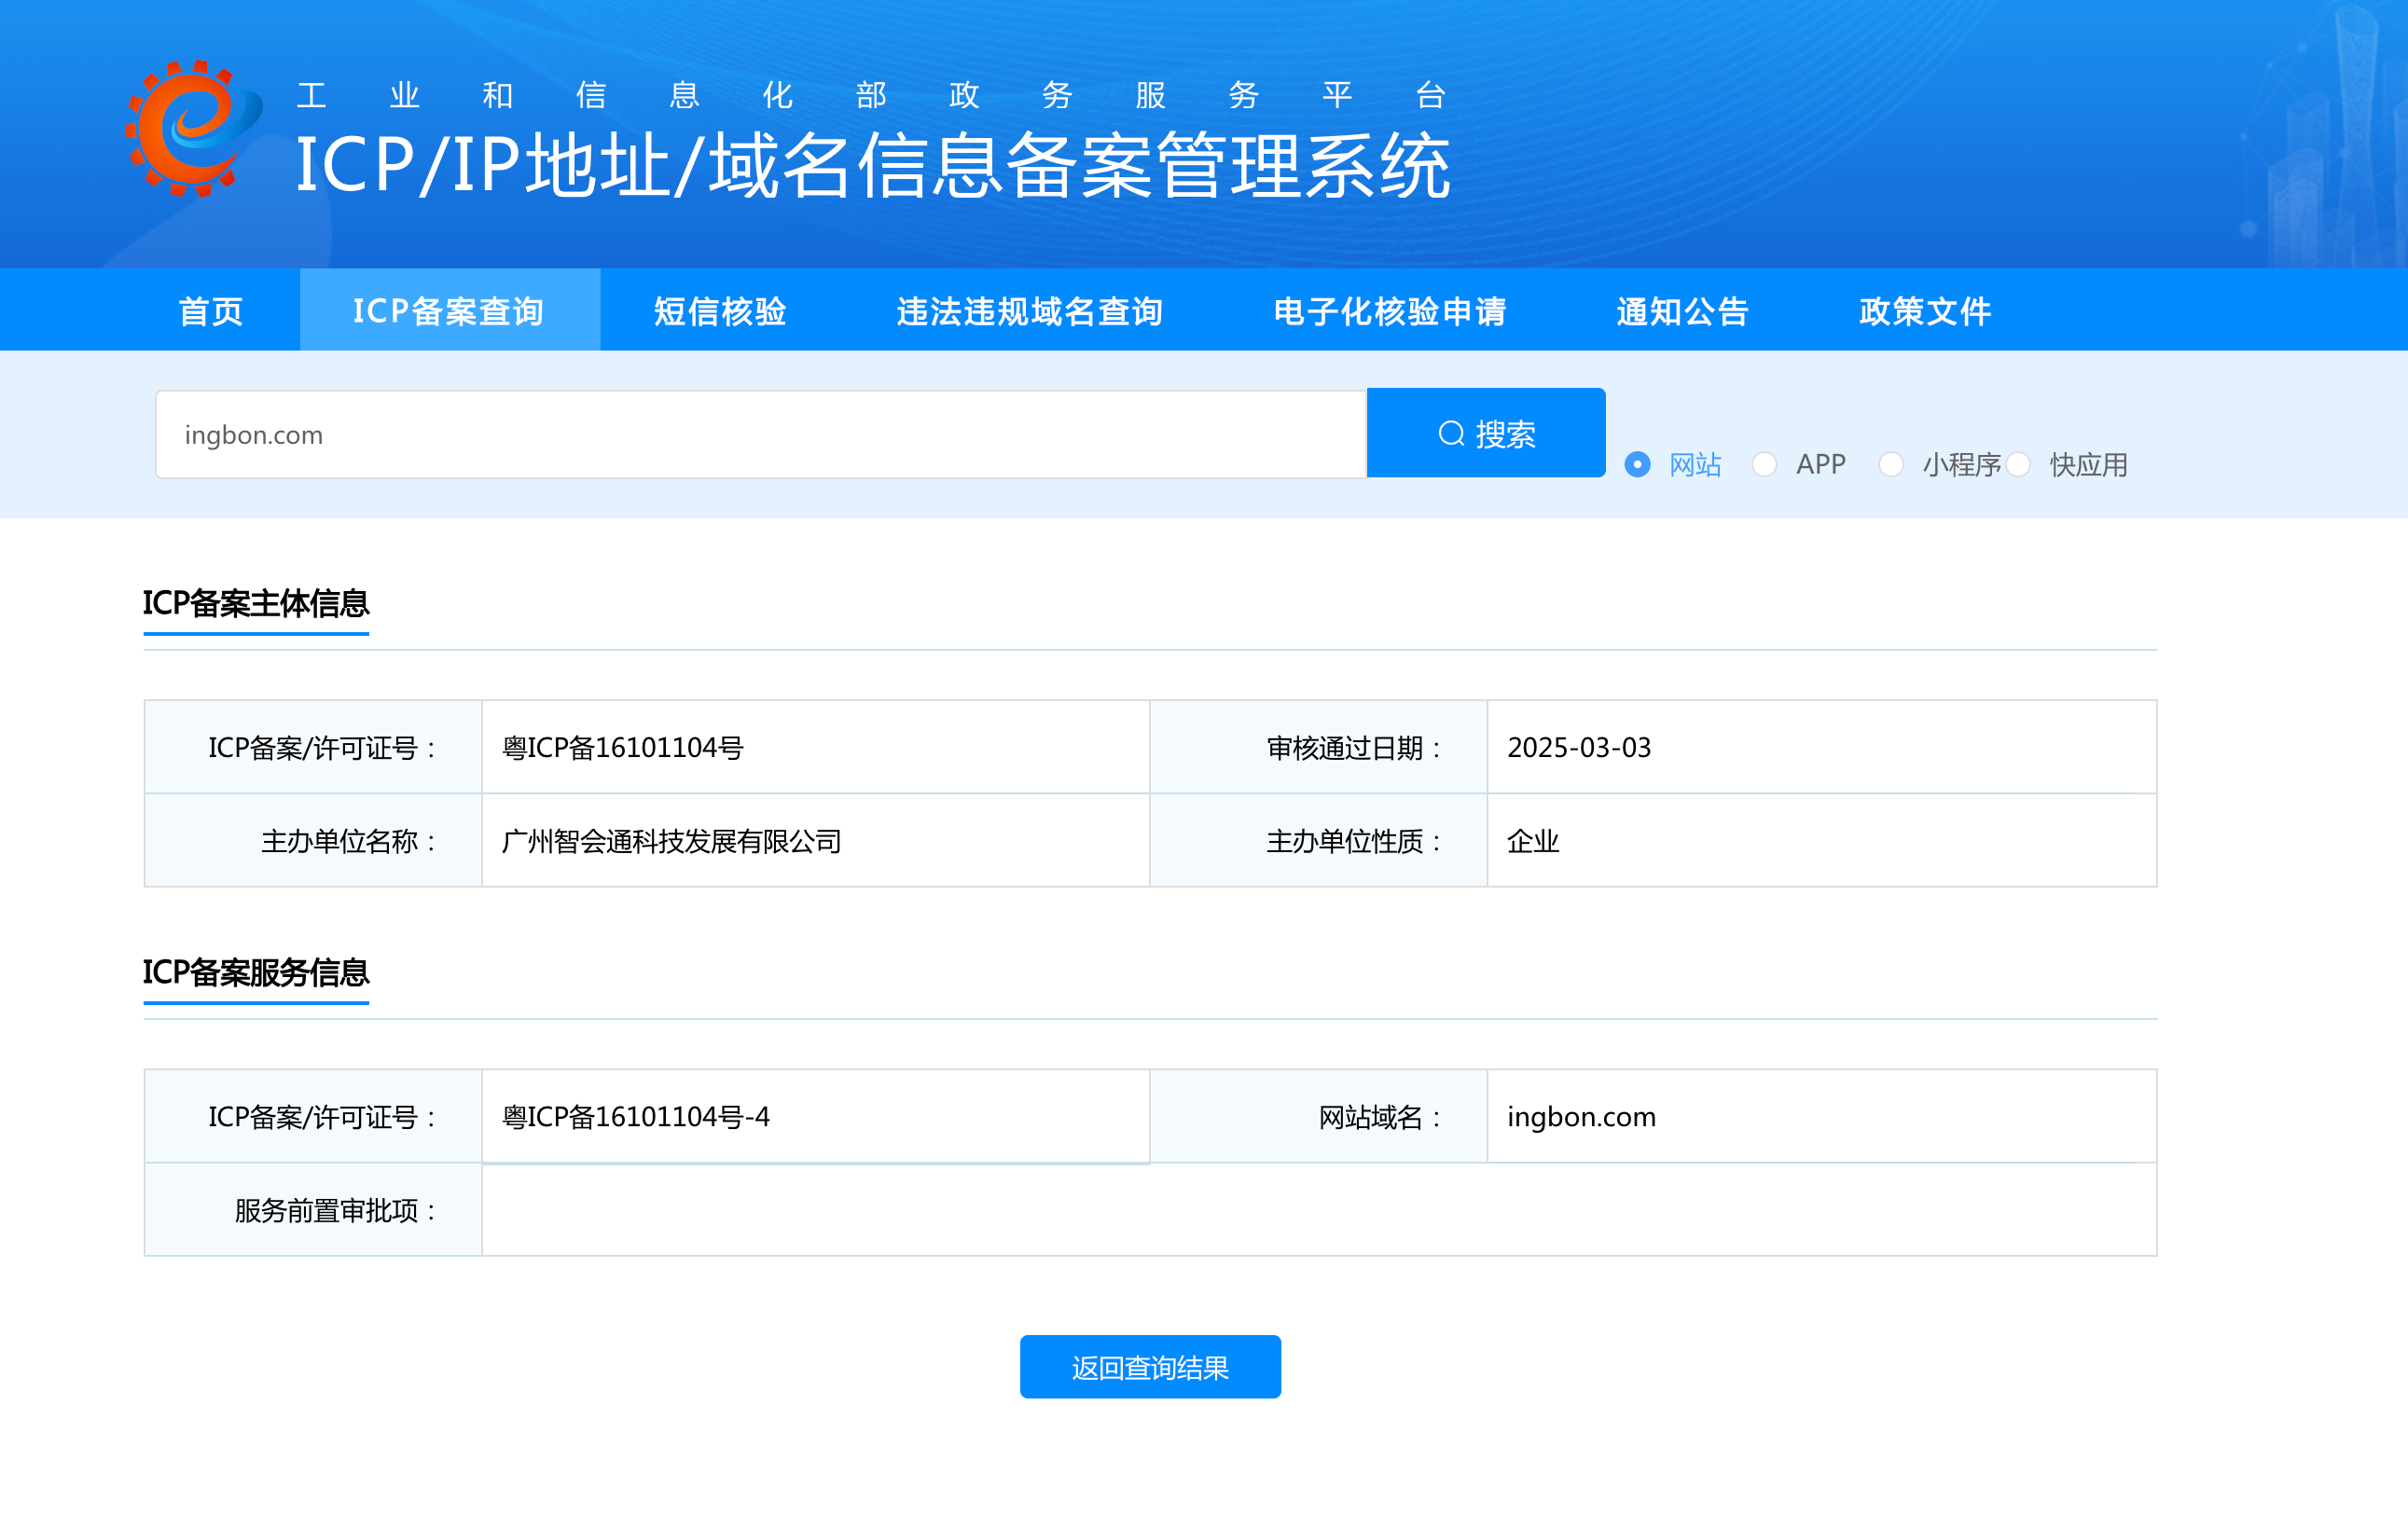Open the 首页 navigation tab
This screenshot has height=1529, width=2408.
coord(210,311)
